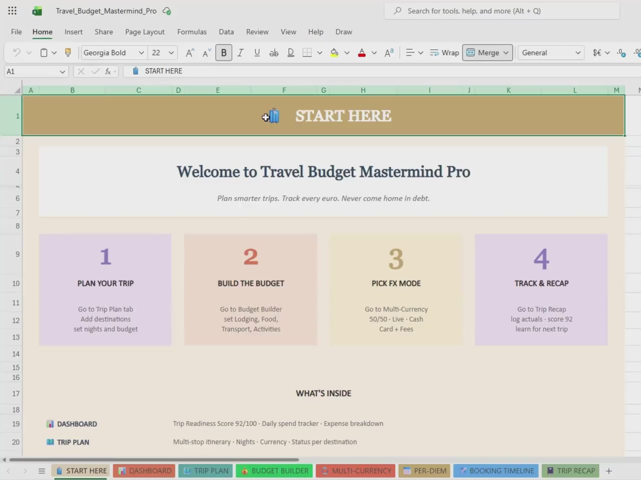Viewport: 641px width, 480px height.
Task: Expand fill color options arrow
Action: coord(347,52)
